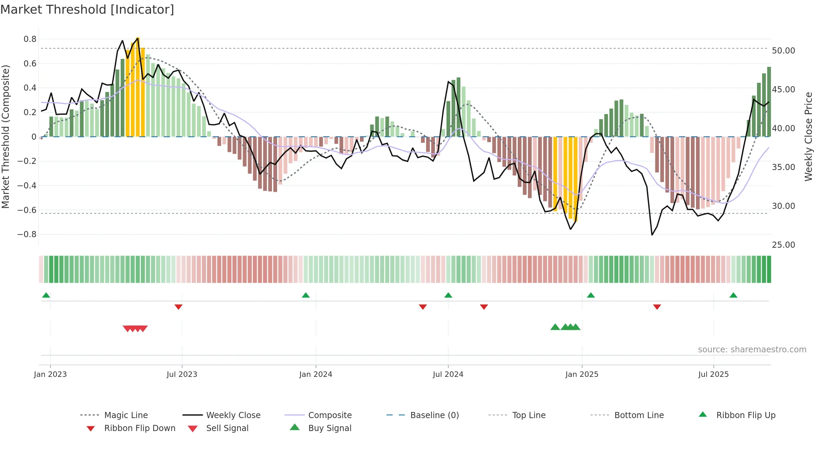Toggle the Bottom Line legend entry
This screenshot has height=460, width=818.
pos(627,415)
